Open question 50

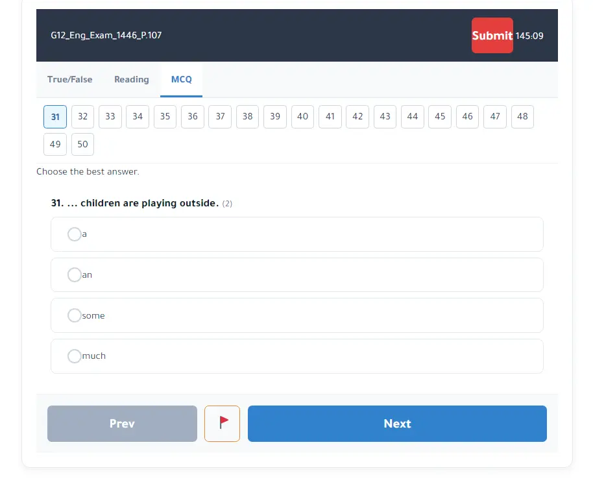click(x=82, y=144)
